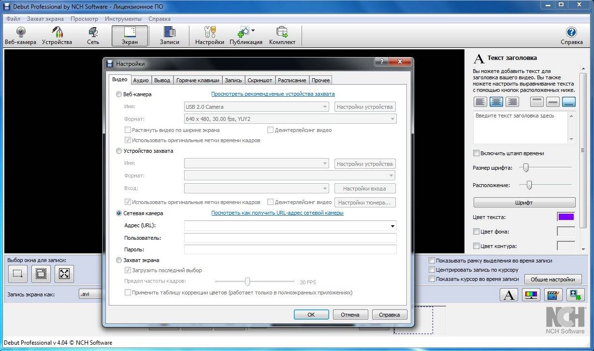This screenshot has height=351, width=594.
Task: Choose rectangular region selection for recording
Action: tap(17, 274)
